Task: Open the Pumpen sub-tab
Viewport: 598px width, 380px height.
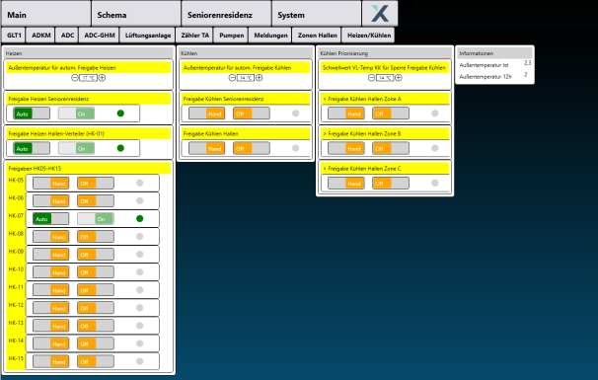Action: (231, 36)
